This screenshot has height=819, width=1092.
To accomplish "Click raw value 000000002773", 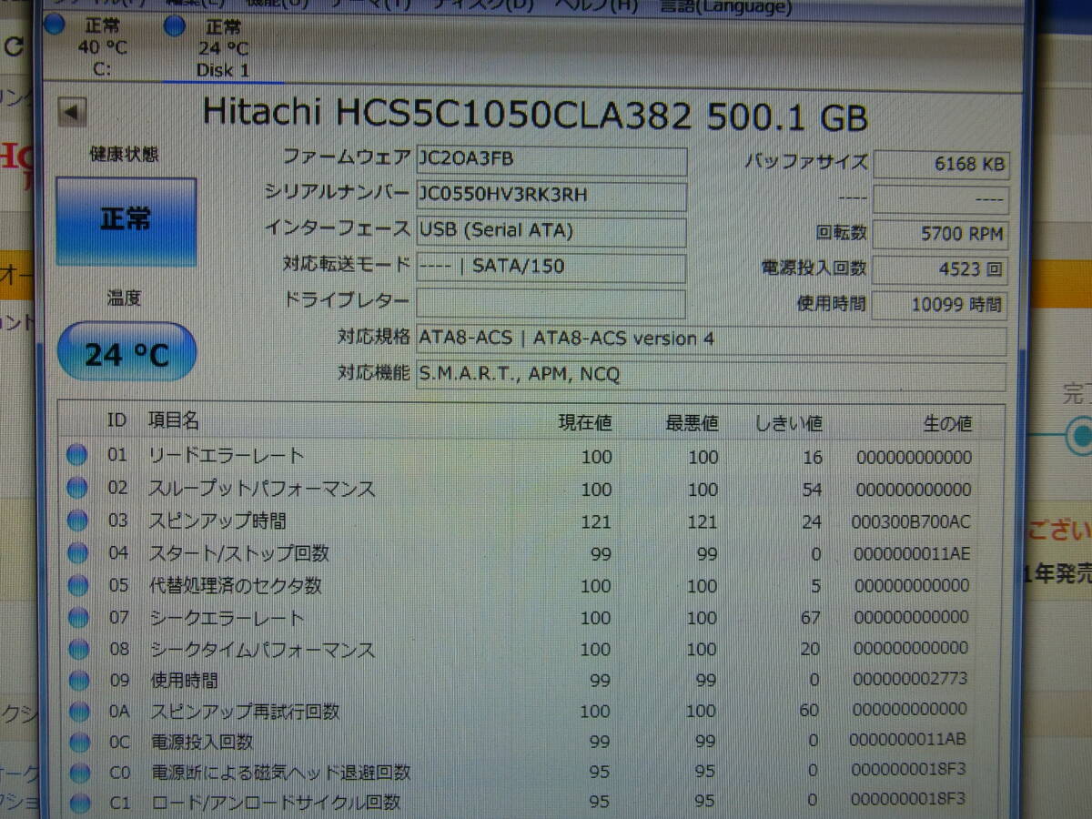I will click(x=911, y=679).
